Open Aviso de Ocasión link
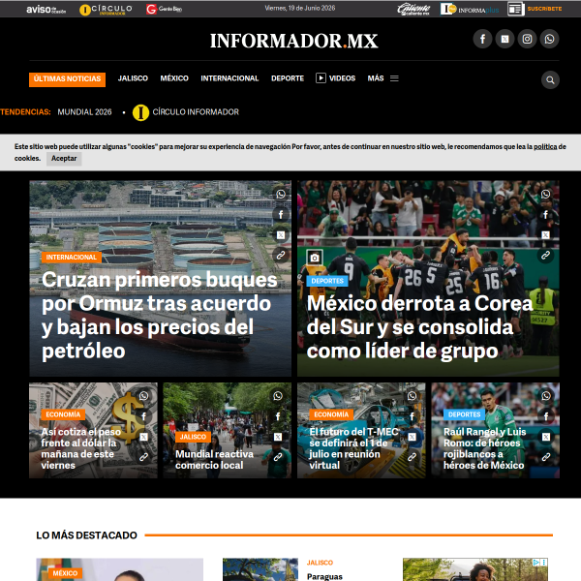The width and height of the screenshot is (581, 581). [46, 10]
